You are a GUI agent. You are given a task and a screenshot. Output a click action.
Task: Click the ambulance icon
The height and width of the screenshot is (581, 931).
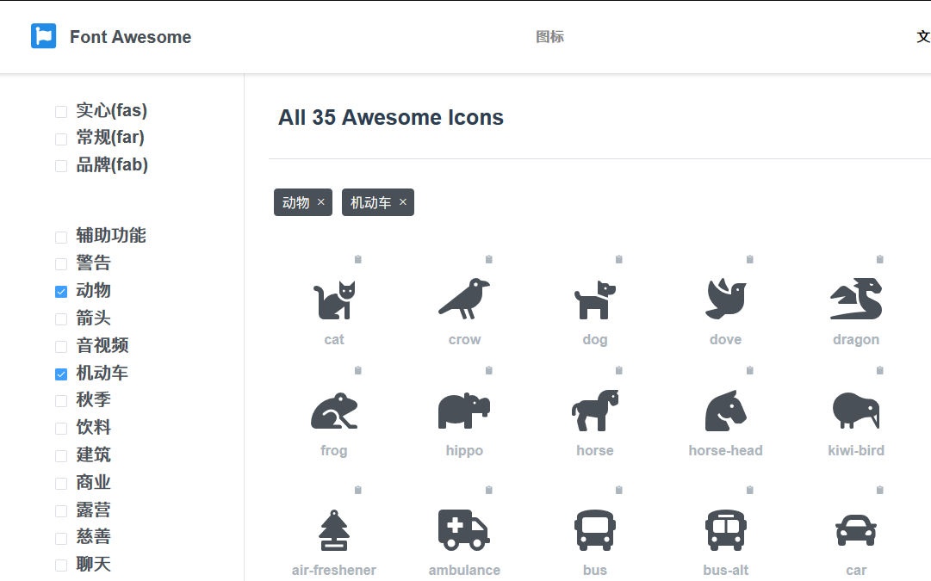pyautogui.click(x=464, y=529)
